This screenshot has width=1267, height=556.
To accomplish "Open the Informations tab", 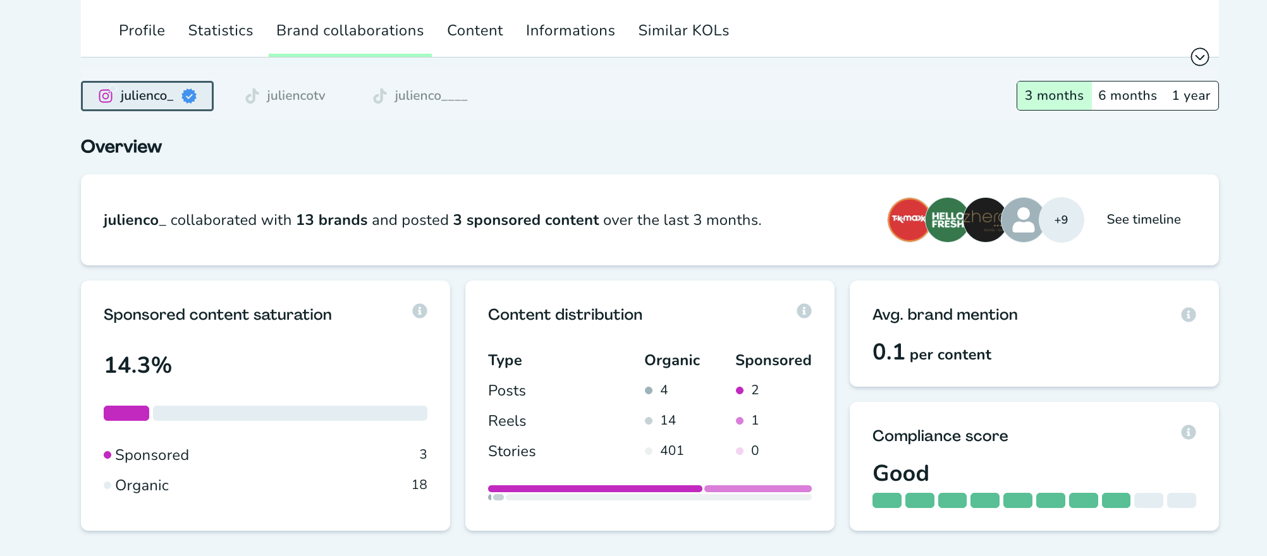I will (570, 30).
